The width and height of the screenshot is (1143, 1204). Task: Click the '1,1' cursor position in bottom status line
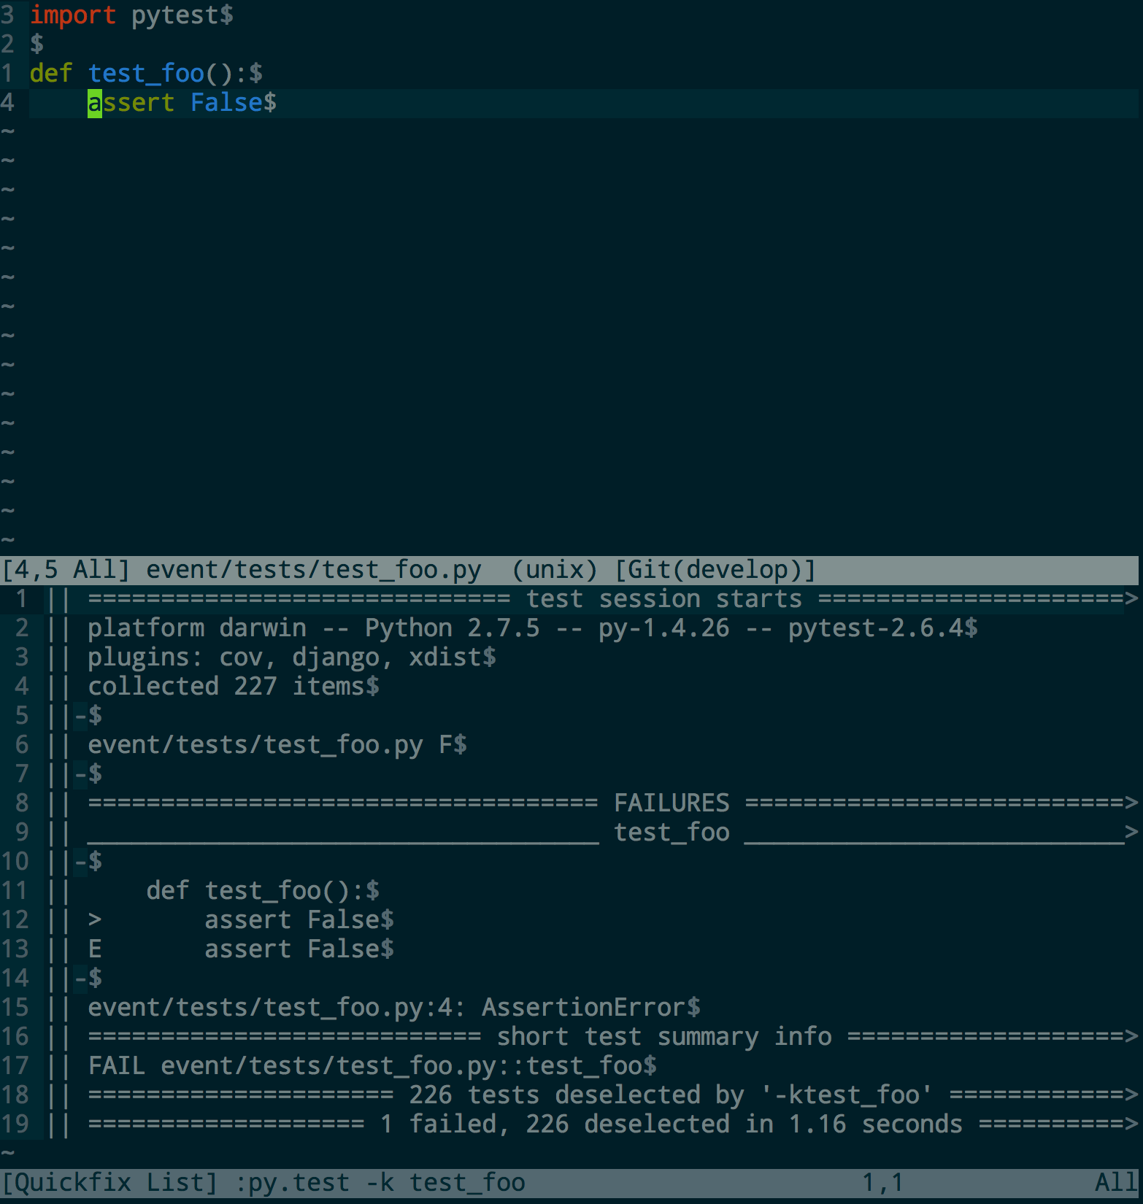coord(883,1183)
